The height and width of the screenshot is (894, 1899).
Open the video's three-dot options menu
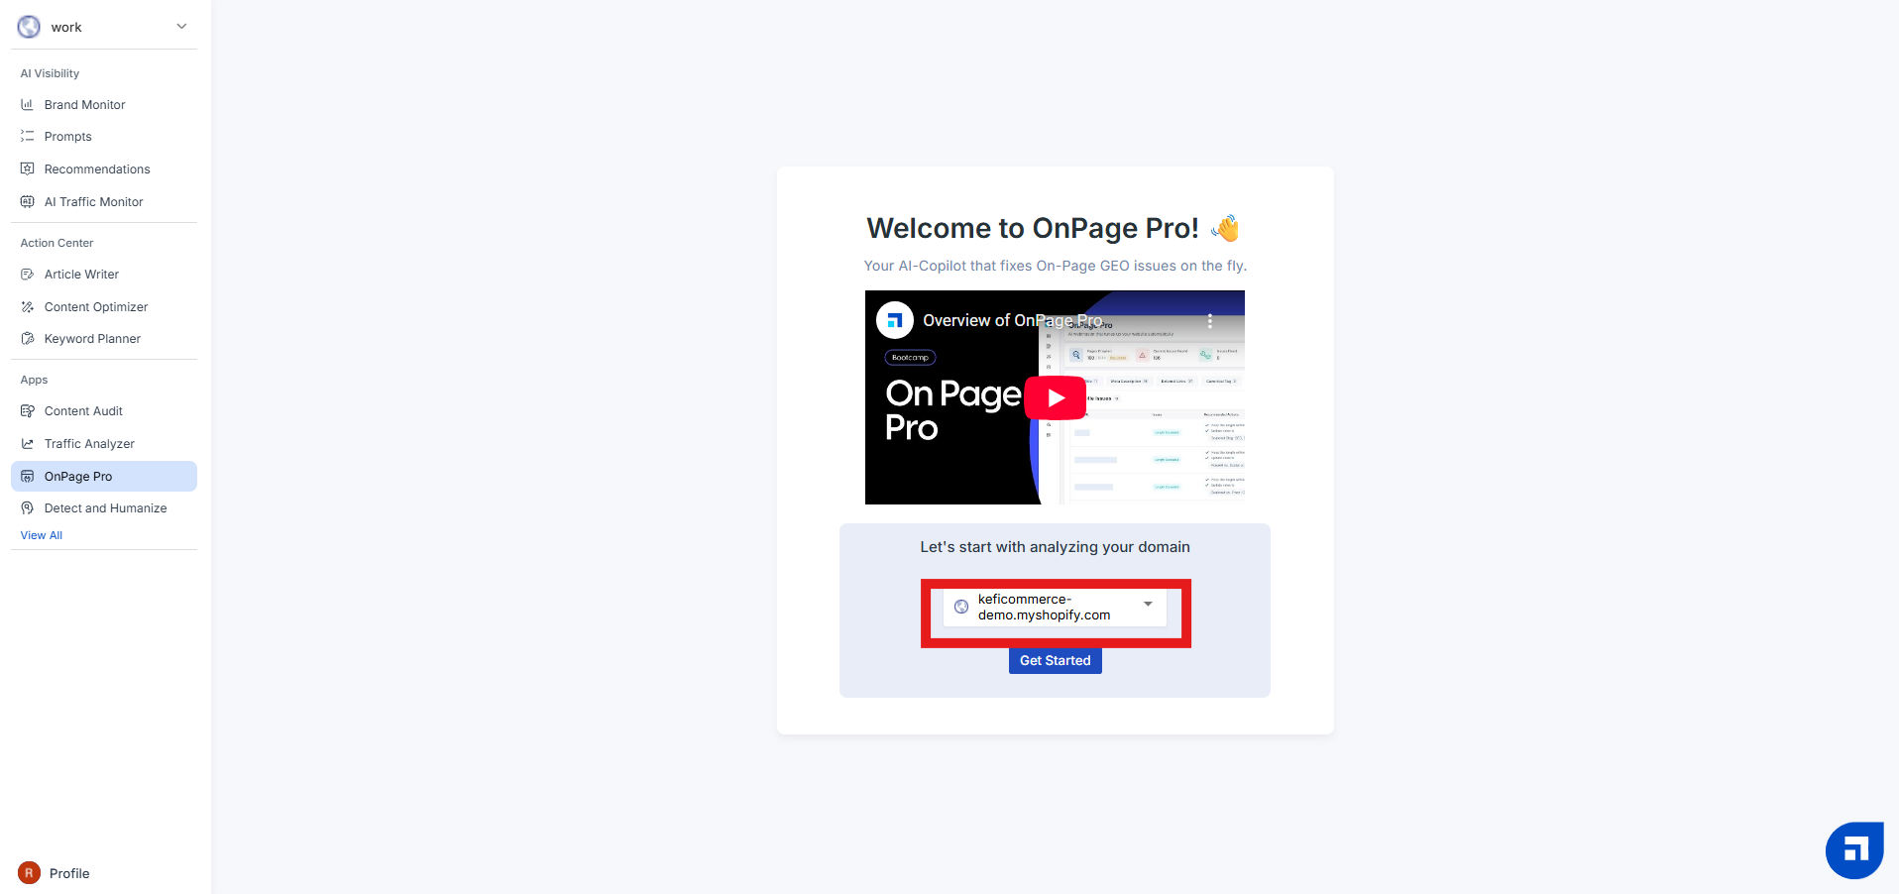pos(1209,321)
